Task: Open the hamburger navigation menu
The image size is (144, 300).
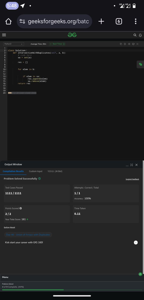Action: [4, 35]
